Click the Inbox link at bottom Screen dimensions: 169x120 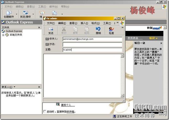click(71, 112)
